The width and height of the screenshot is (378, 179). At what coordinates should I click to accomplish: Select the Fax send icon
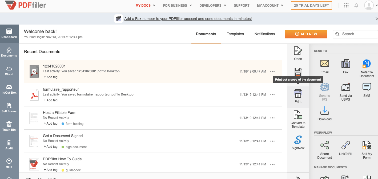(345, 64)
